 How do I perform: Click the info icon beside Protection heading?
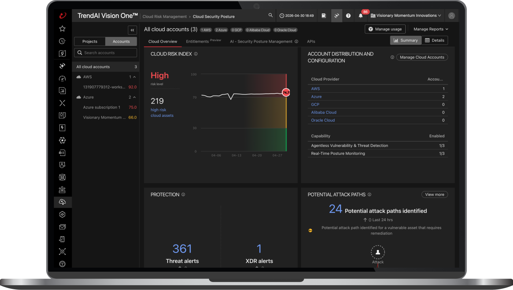183,194
